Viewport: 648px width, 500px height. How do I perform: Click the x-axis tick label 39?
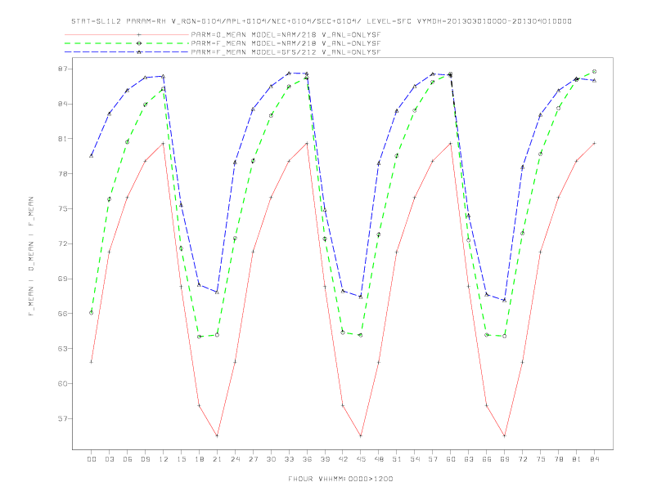pos(325,459)
